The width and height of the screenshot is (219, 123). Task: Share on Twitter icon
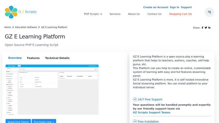206,28
